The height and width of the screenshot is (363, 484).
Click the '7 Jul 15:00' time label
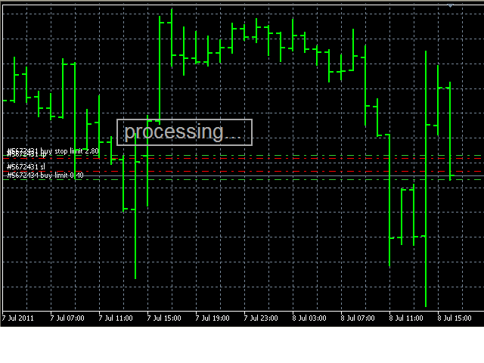point(164,318)
